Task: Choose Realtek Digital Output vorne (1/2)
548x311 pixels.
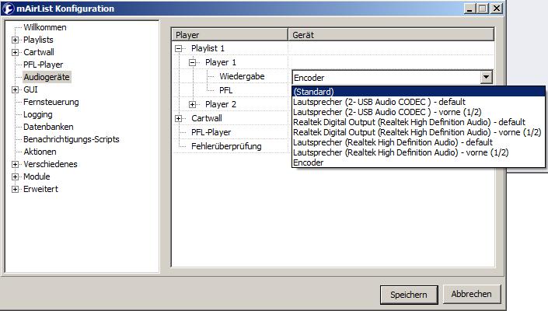Action: 418,132
